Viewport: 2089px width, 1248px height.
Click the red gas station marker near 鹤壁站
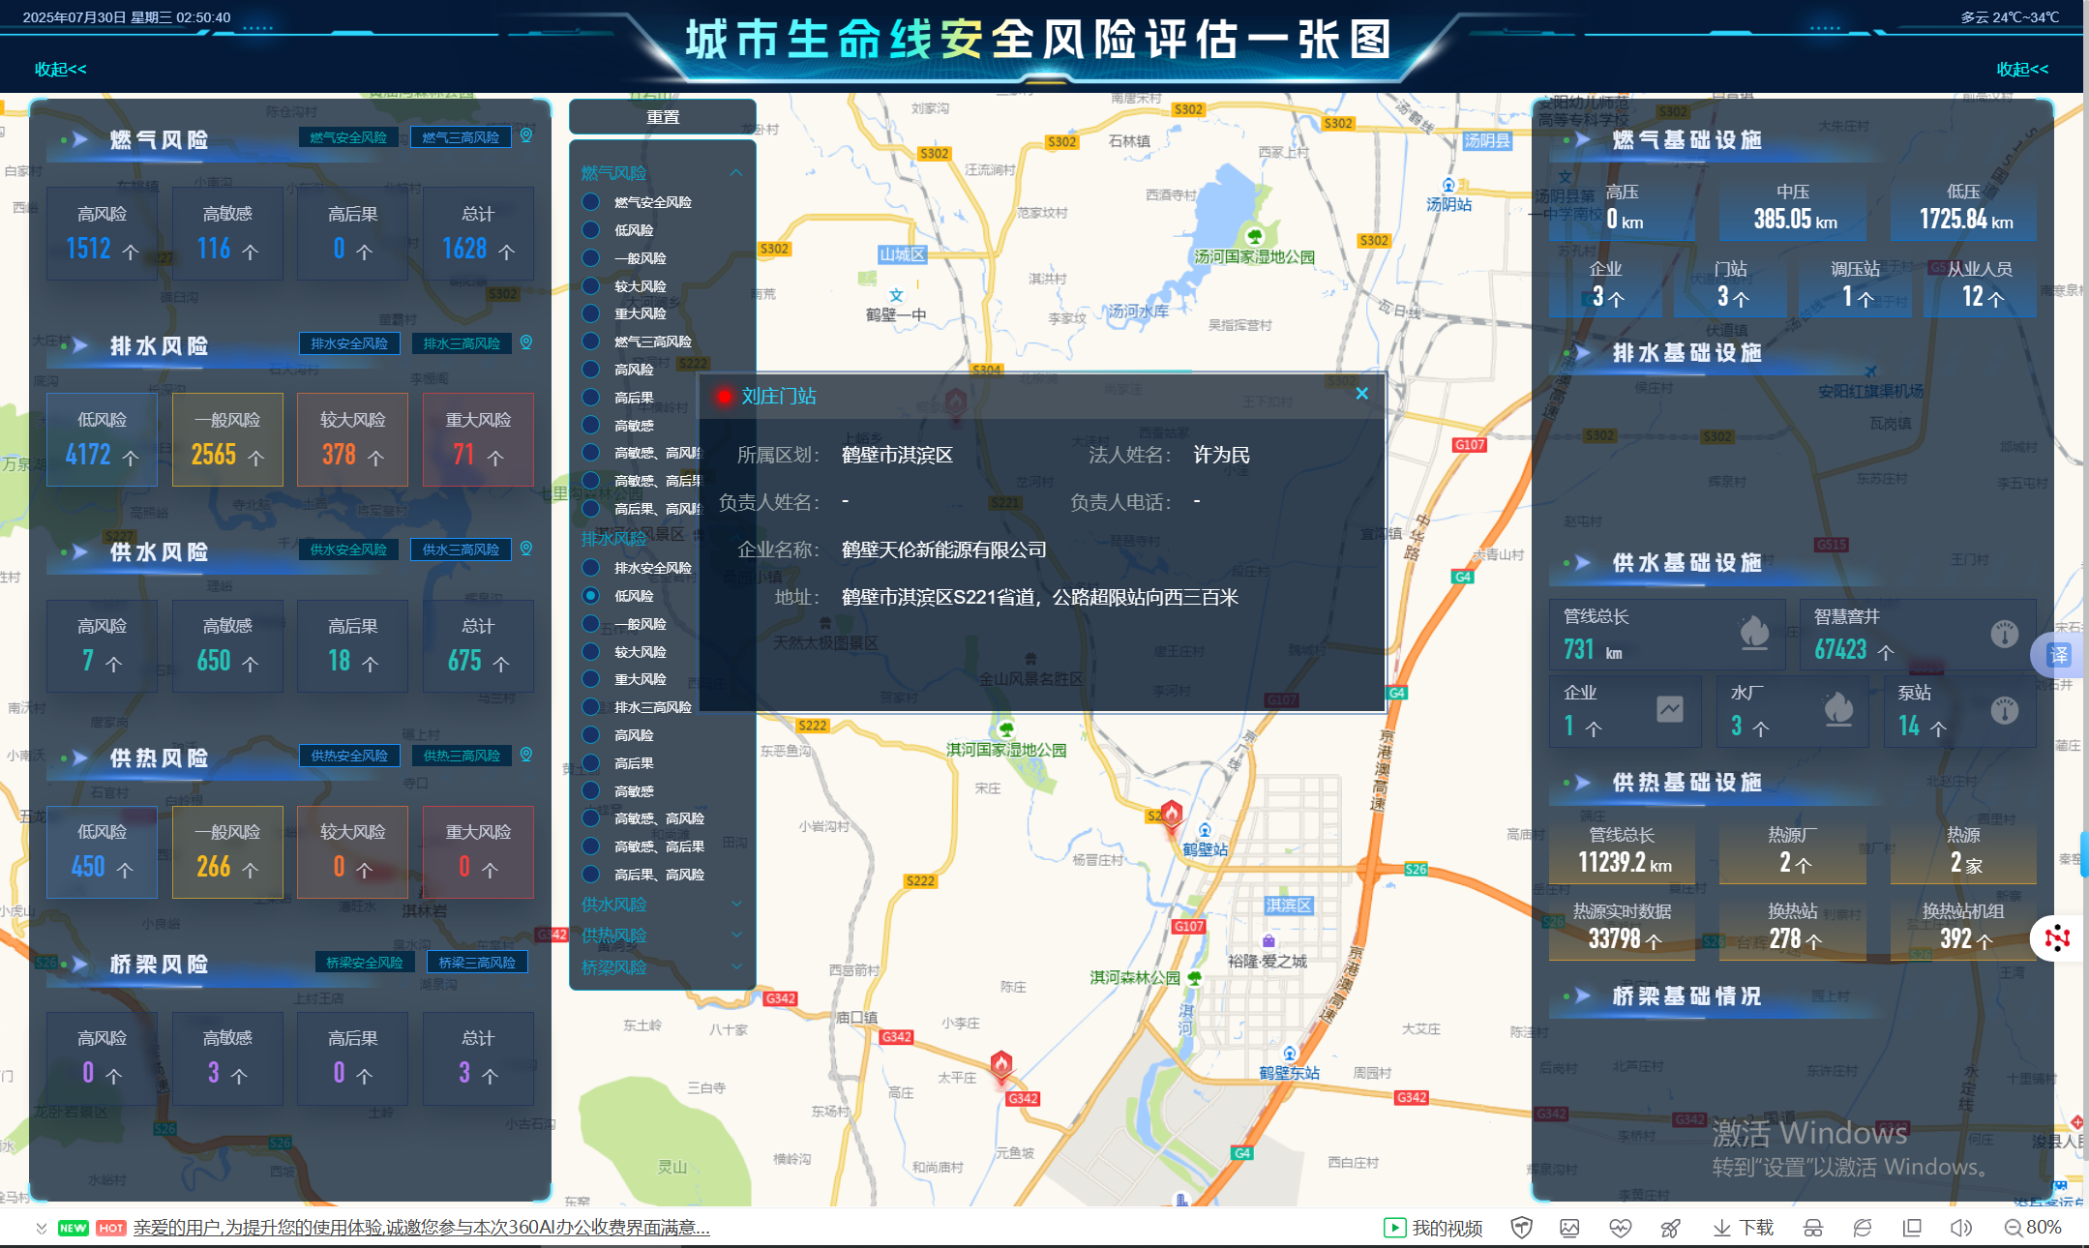[x=1172, y=815]
